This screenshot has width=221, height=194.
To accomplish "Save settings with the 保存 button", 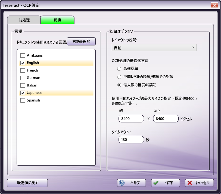I will point(166,183).
